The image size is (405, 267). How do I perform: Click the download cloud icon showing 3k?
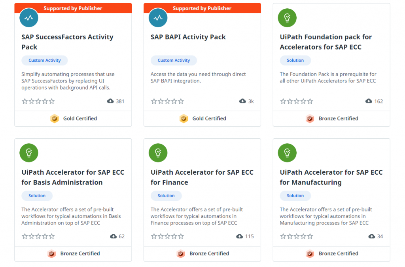click(242, 101)
